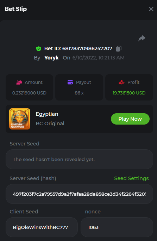The image size is (157, 241).
Task: Click the purple Payout card icon
Action: pyautogui.click(x=70, y=82)
